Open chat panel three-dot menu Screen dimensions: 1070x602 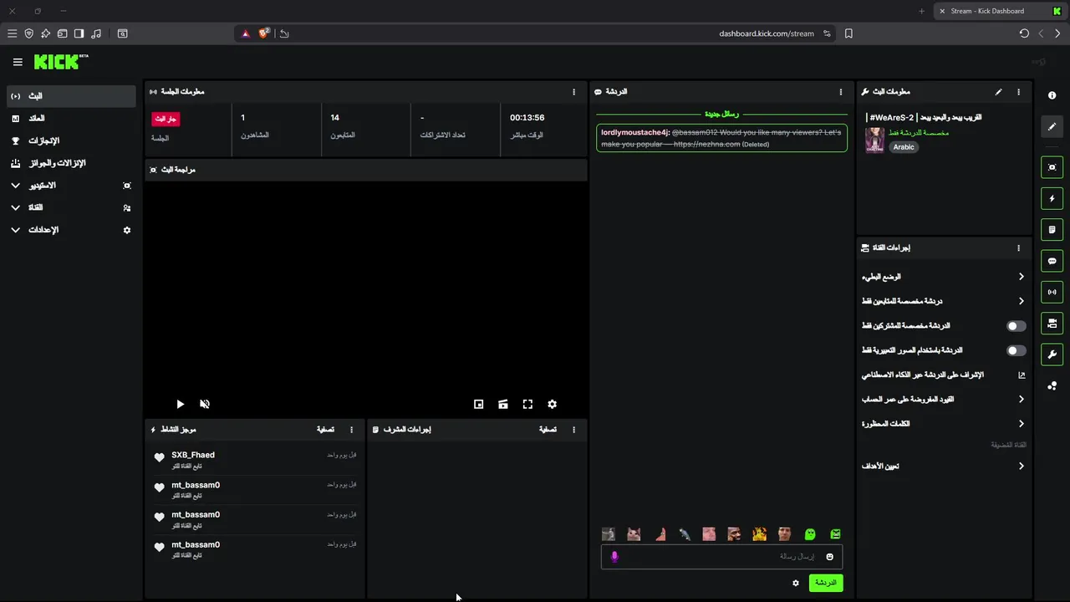(841, 92)
